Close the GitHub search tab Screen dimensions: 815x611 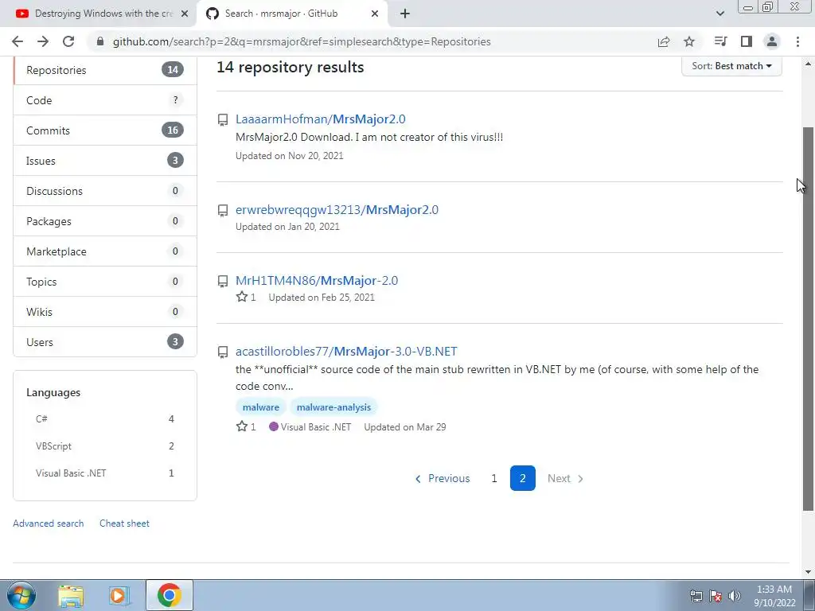coord(375,14)
